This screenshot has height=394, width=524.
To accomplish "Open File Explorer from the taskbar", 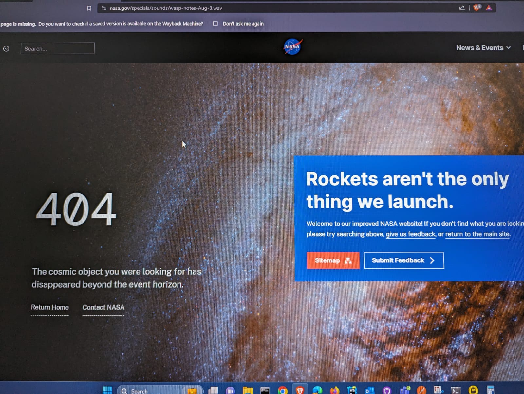I will [x=248, y=390].
